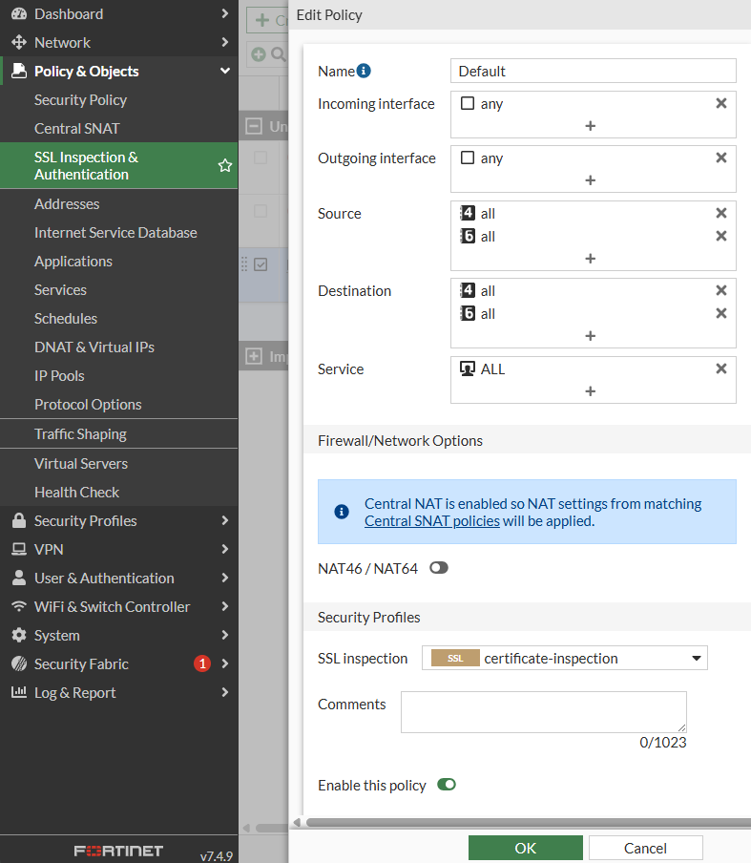The image size is (751, 863).
Task: Remove 'any' from Incoming interface
Action: tap(721, 103)
